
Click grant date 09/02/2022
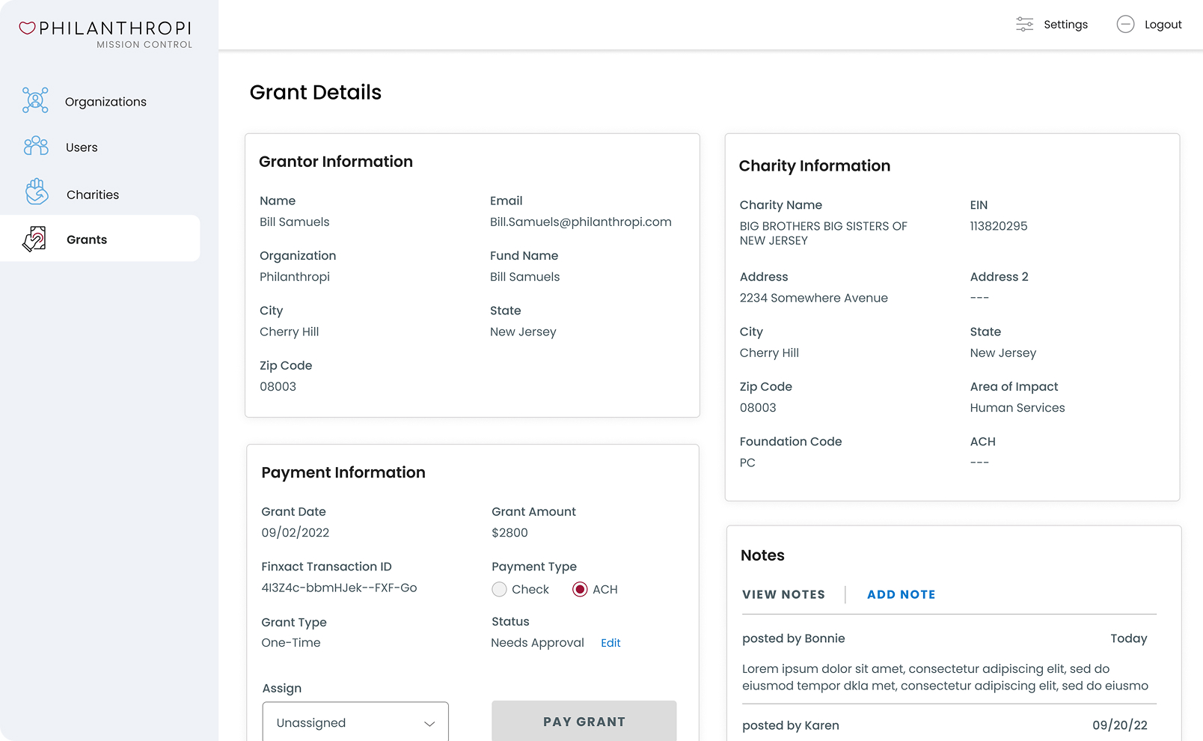tap(295, 533)
